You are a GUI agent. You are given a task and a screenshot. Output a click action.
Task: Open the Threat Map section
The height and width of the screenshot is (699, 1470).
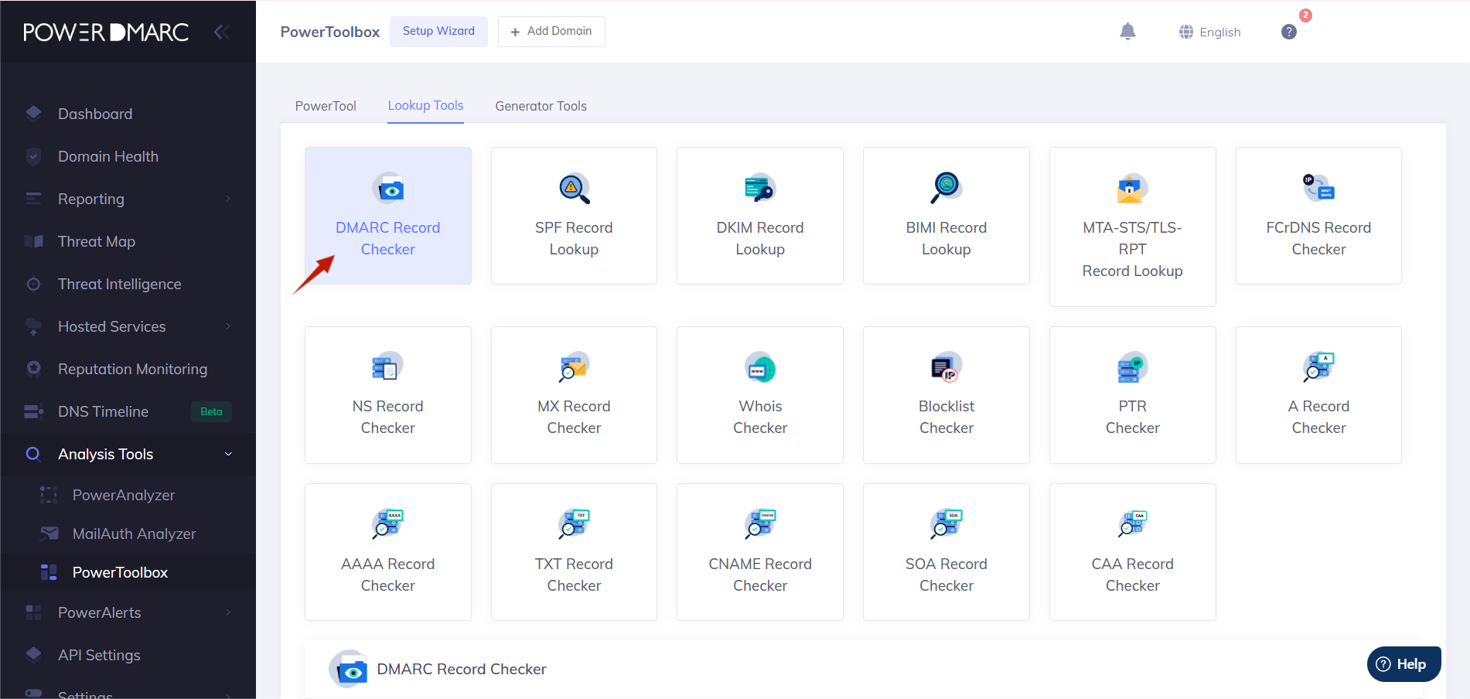96,241
